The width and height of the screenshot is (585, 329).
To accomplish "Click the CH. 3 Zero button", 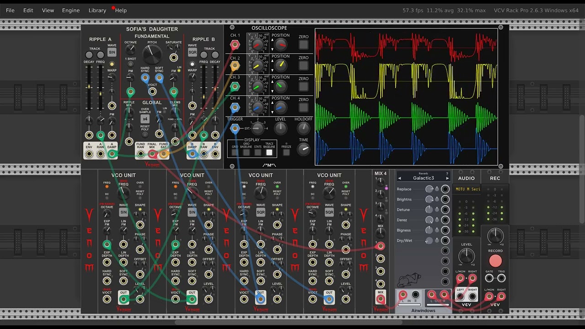I will (303, 87).
